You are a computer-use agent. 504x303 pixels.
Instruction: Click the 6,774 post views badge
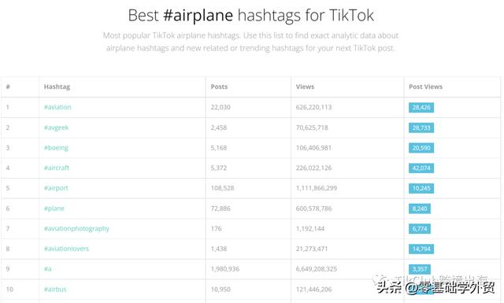420,229
